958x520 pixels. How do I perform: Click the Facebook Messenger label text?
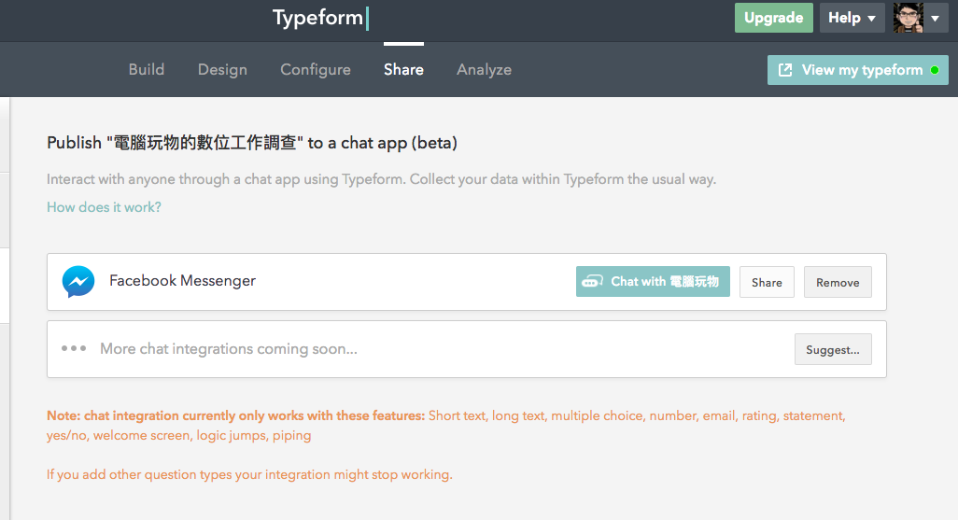(x=182, y=281)
